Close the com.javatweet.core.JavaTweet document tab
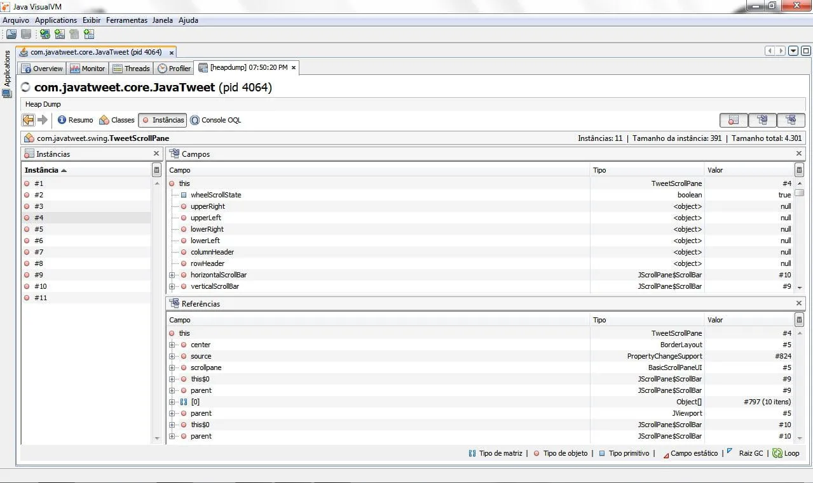Screen dimensions: 813x483 coord(170,53)
